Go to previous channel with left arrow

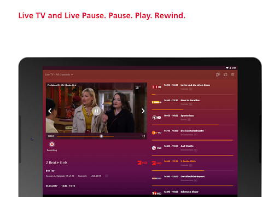[x=50, y=111]
